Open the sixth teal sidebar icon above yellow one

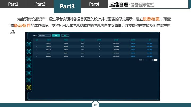[x=29, y=80]
